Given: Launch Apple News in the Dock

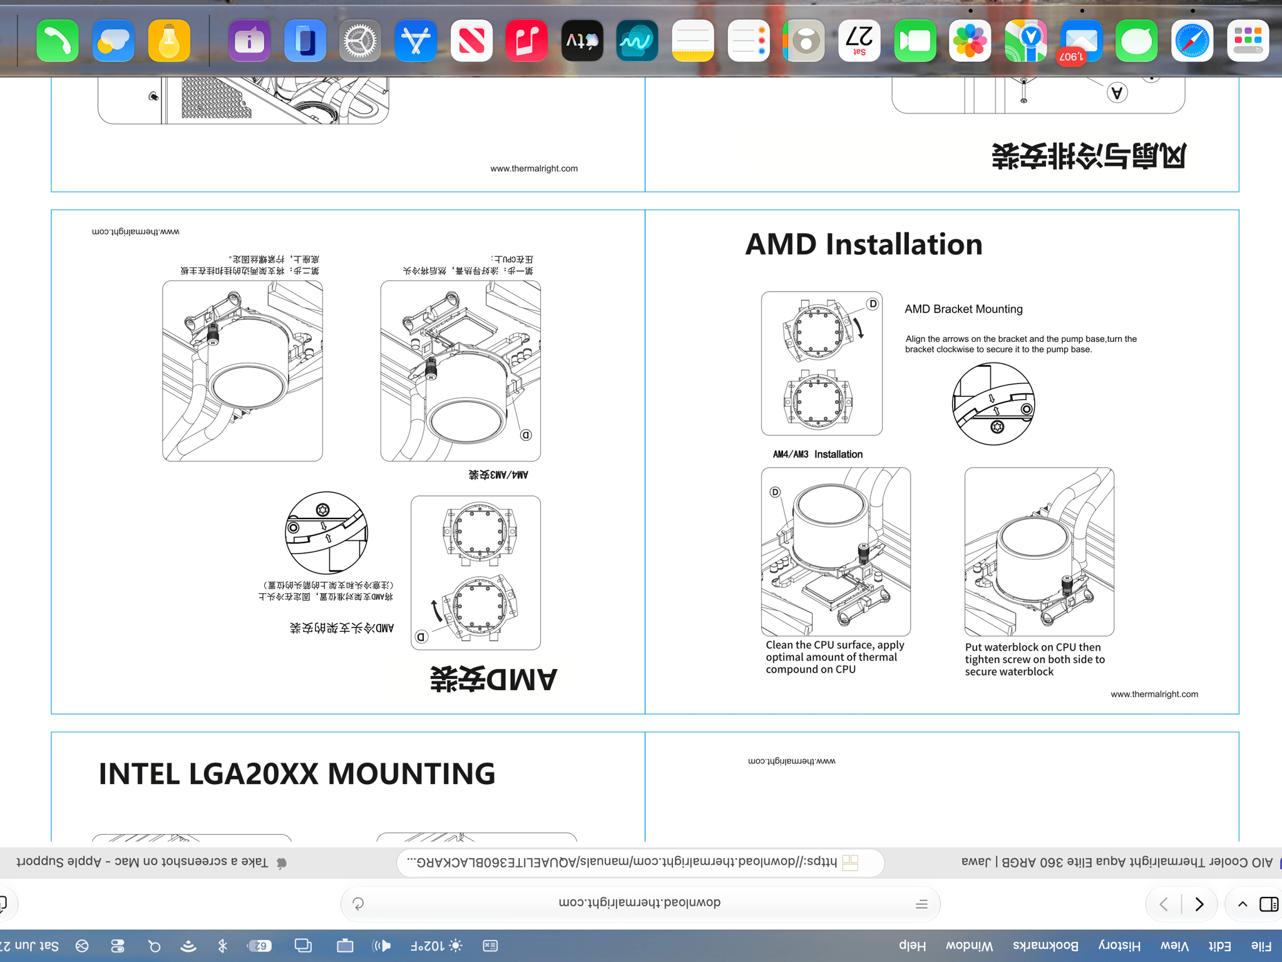Looking at the screenshot, I should click(x=471, y=41).
